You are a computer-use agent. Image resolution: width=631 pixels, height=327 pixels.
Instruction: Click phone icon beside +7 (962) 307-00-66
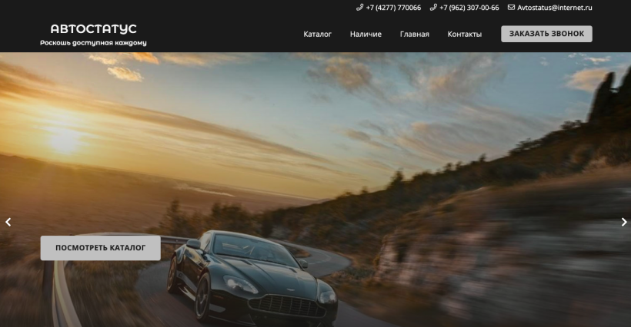click(433, 7)
